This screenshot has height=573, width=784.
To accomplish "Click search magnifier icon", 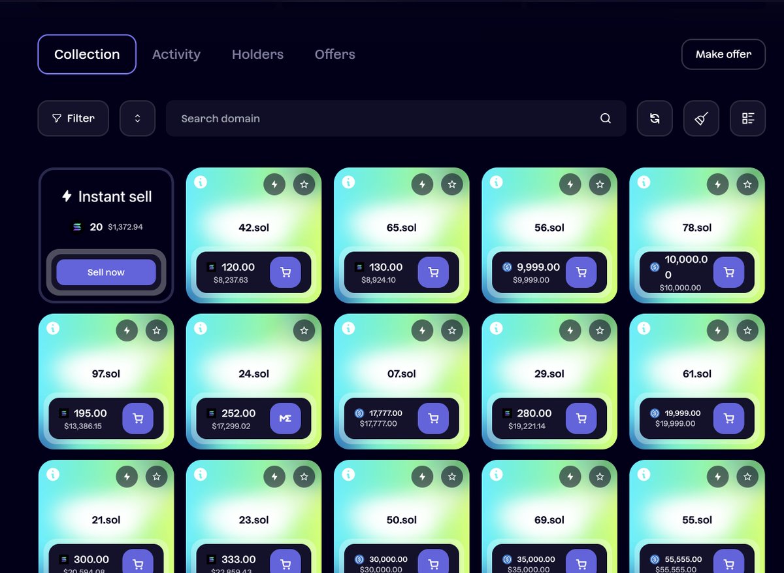I will (606, 118).
